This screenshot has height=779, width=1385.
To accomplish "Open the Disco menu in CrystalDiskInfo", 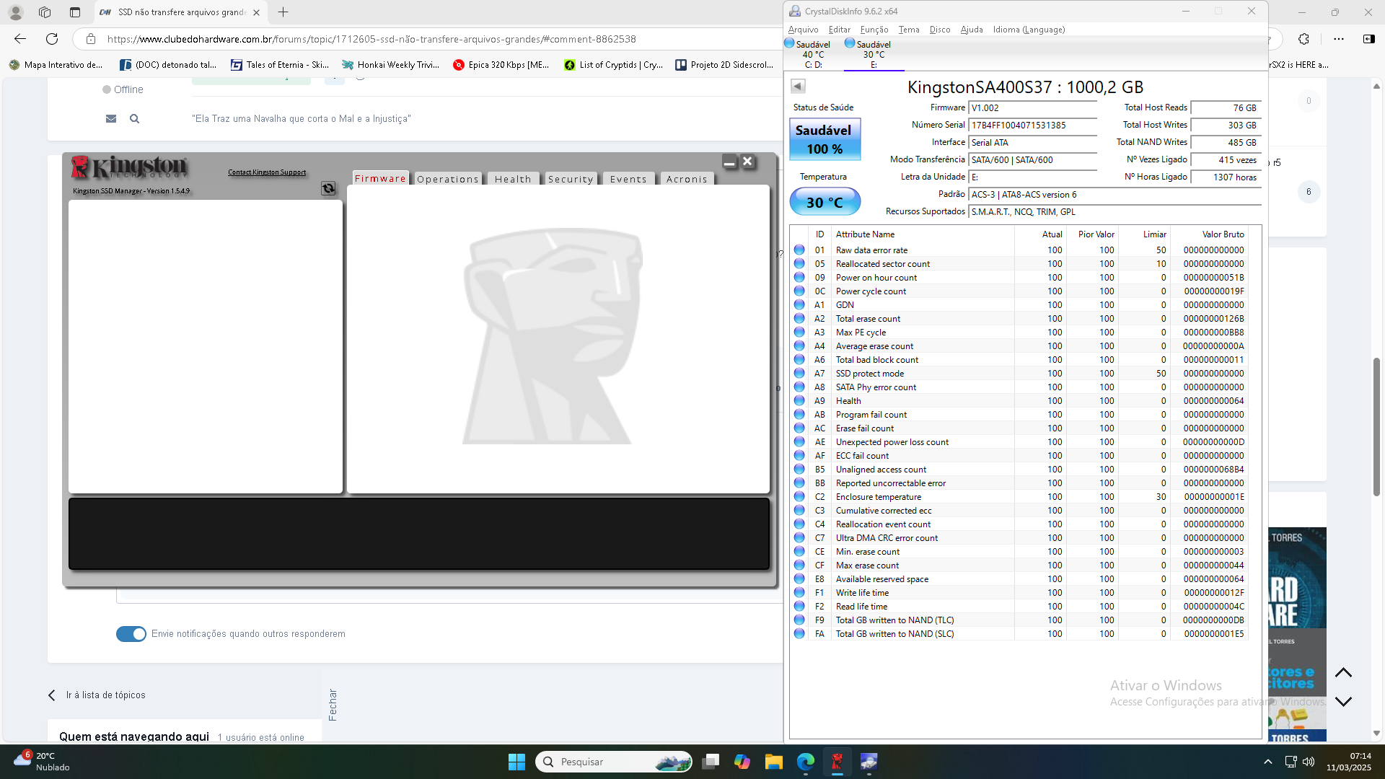I will [940, 30].
